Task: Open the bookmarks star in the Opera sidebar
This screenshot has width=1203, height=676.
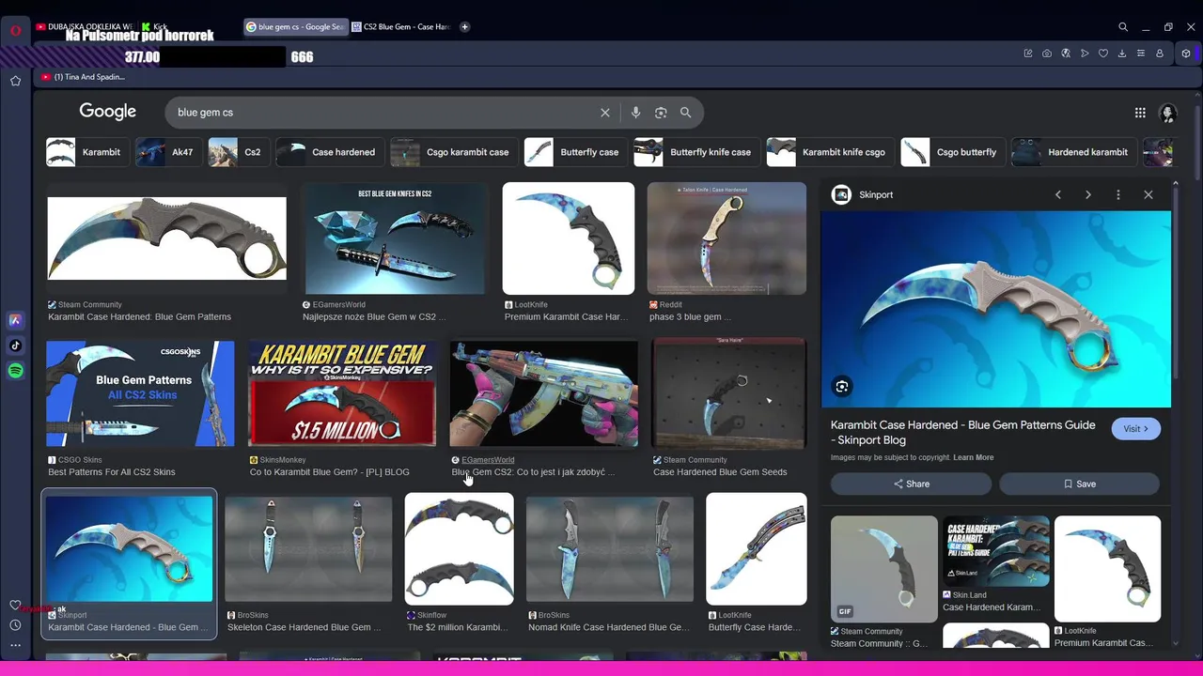Action: point(16,81)
